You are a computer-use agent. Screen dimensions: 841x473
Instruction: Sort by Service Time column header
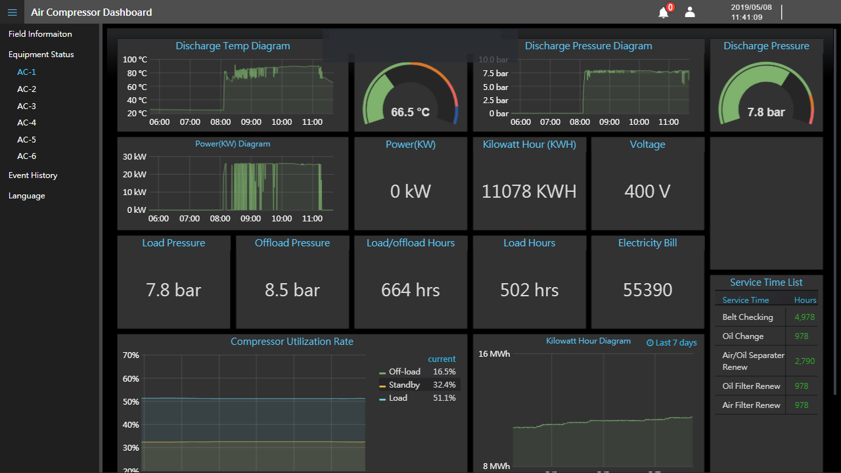pos(746,300)
